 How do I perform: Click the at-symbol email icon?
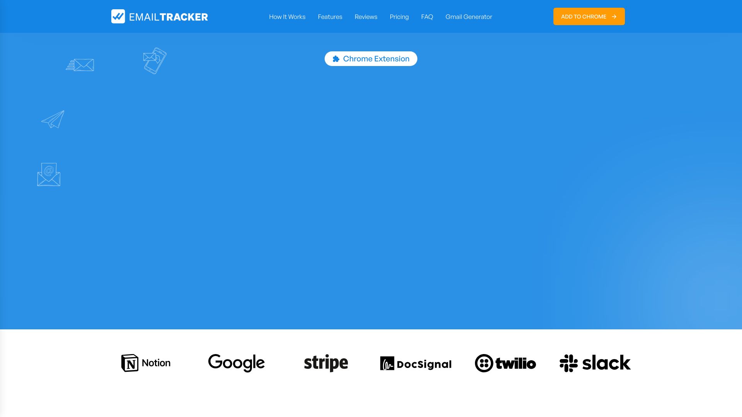[x=48, y=174]
